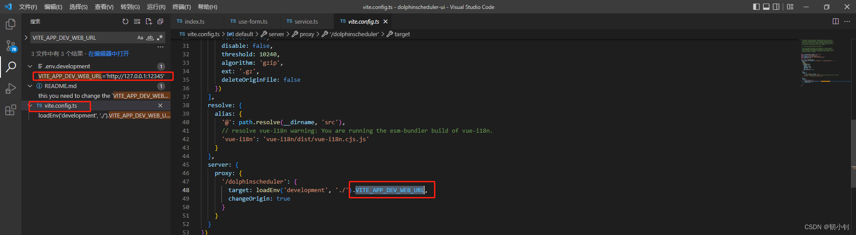Select the Search view icon
Viewport: 856px width, 235px height.
pyautogui.click(x=11, y=67)
